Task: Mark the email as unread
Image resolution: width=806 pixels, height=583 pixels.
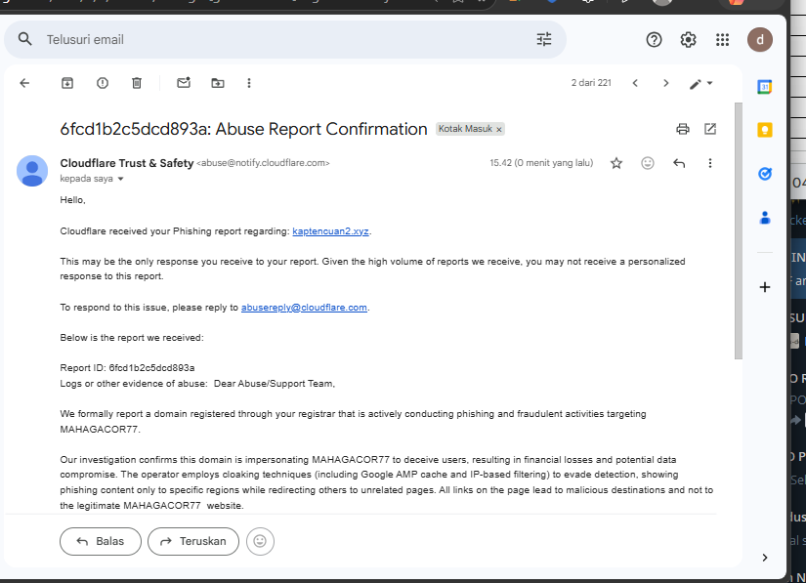Action: pos(184,83)
